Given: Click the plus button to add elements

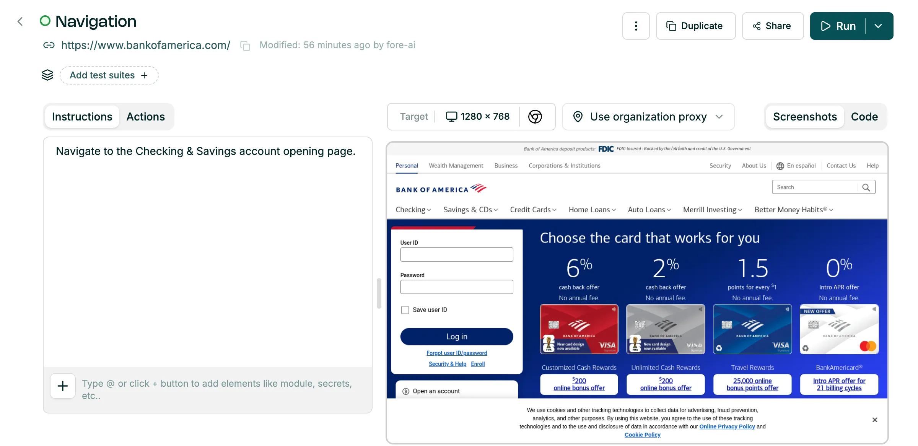Looking at the screenshot, I should tap(63, 386).
